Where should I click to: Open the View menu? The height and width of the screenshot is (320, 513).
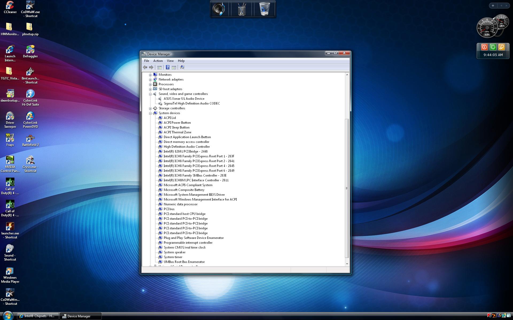tap(170, 61)
